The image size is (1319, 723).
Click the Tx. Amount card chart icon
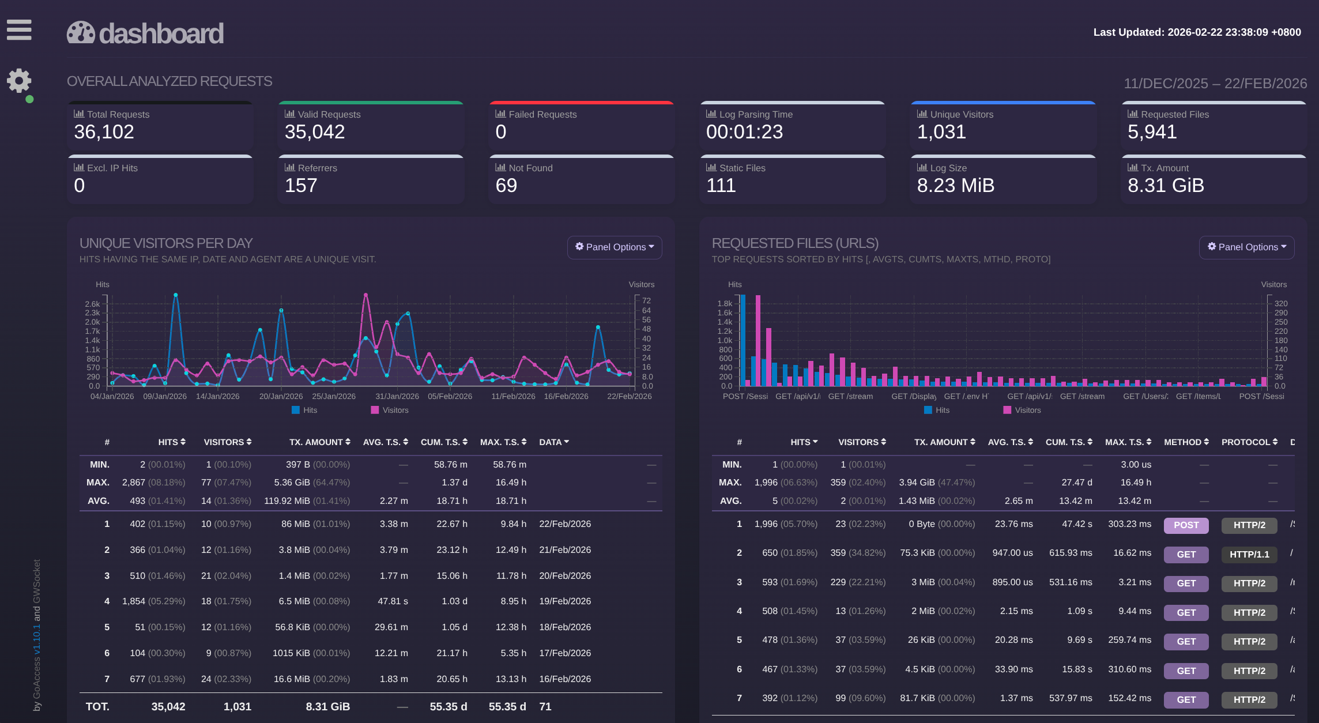[1133, 168]
